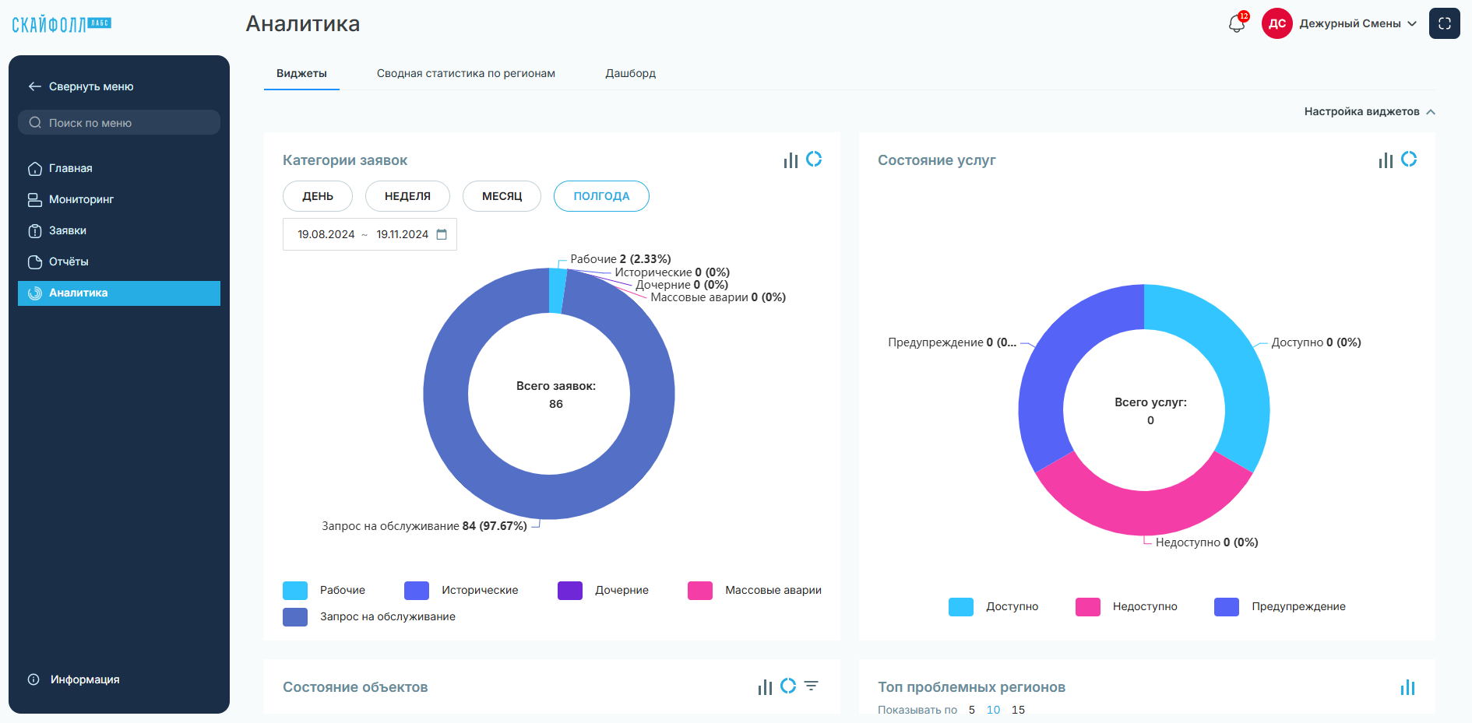1472x723 pixels.
Task: Switch Категории заявок widget to bar chart
Action: point(791,160)
